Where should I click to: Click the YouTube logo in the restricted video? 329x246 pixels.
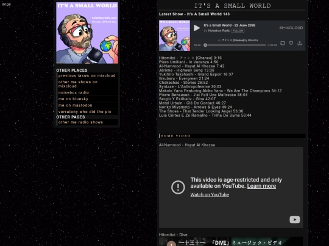tap(295, 220)
